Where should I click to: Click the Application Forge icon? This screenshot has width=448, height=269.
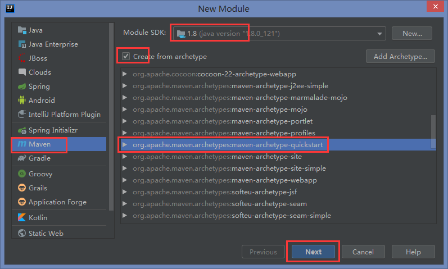click(22, 202)
